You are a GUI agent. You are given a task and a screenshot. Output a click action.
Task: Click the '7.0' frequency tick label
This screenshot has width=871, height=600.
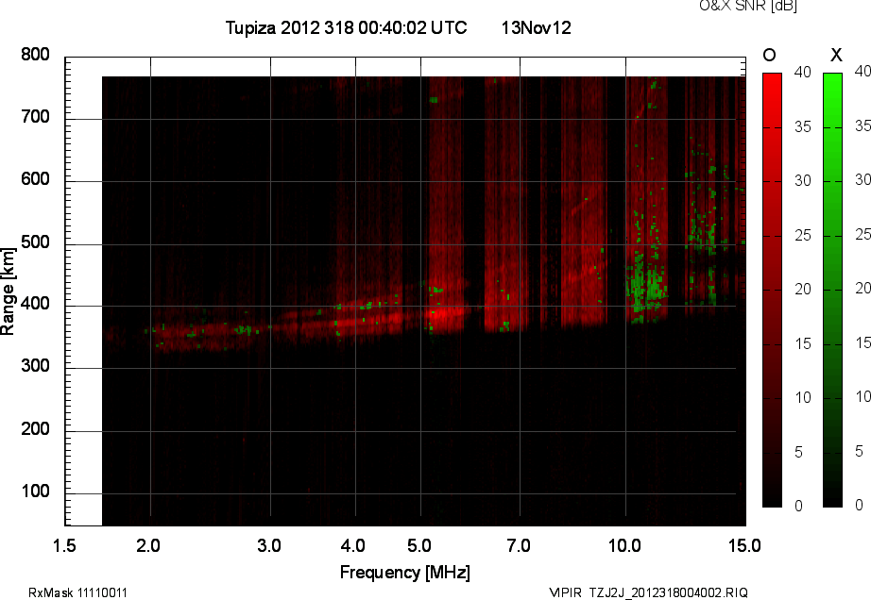[518, 544]
